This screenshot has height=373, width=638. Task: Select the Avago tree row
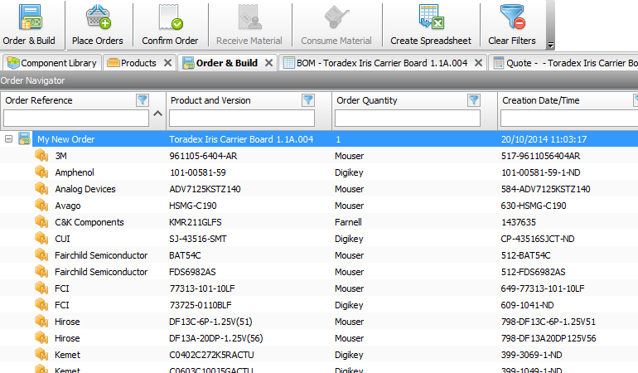tap(319, 206)
